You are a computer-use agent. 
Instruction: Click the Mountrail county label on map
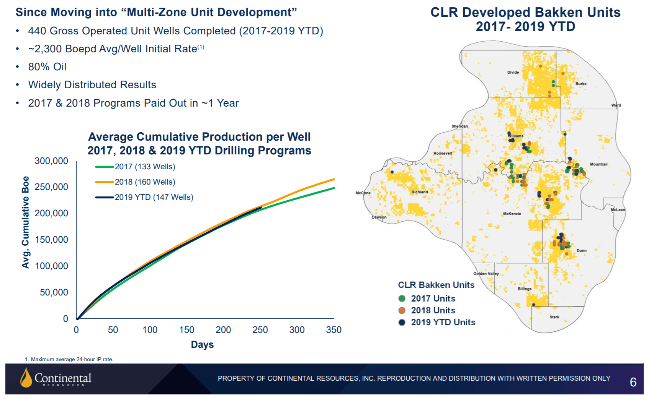coord(598,164)
